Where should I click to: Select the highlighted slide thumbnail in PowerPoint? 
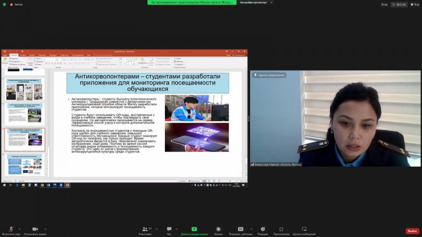(x=25, y=139)
